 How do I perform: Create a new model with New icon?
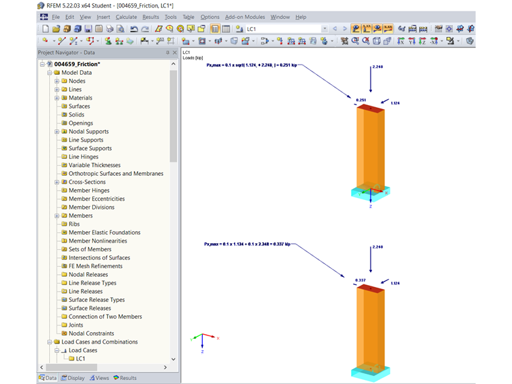tap(45, 29)
